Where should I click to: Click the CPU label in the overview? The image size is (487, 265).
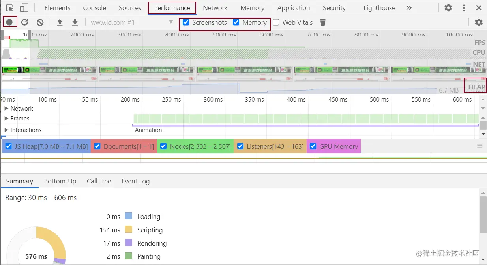tap(479, 52)
